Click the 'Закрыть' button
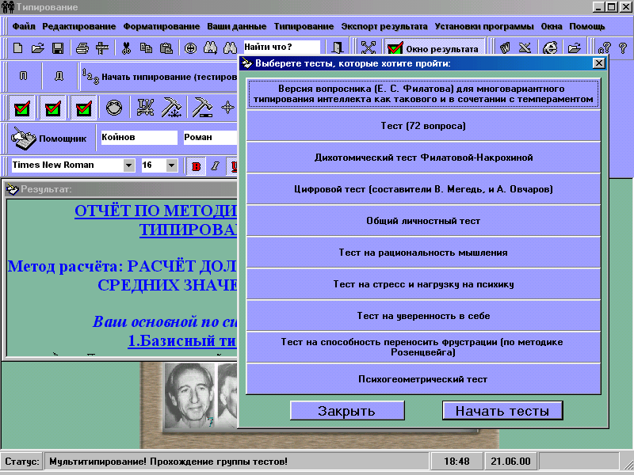 [347, 410]
